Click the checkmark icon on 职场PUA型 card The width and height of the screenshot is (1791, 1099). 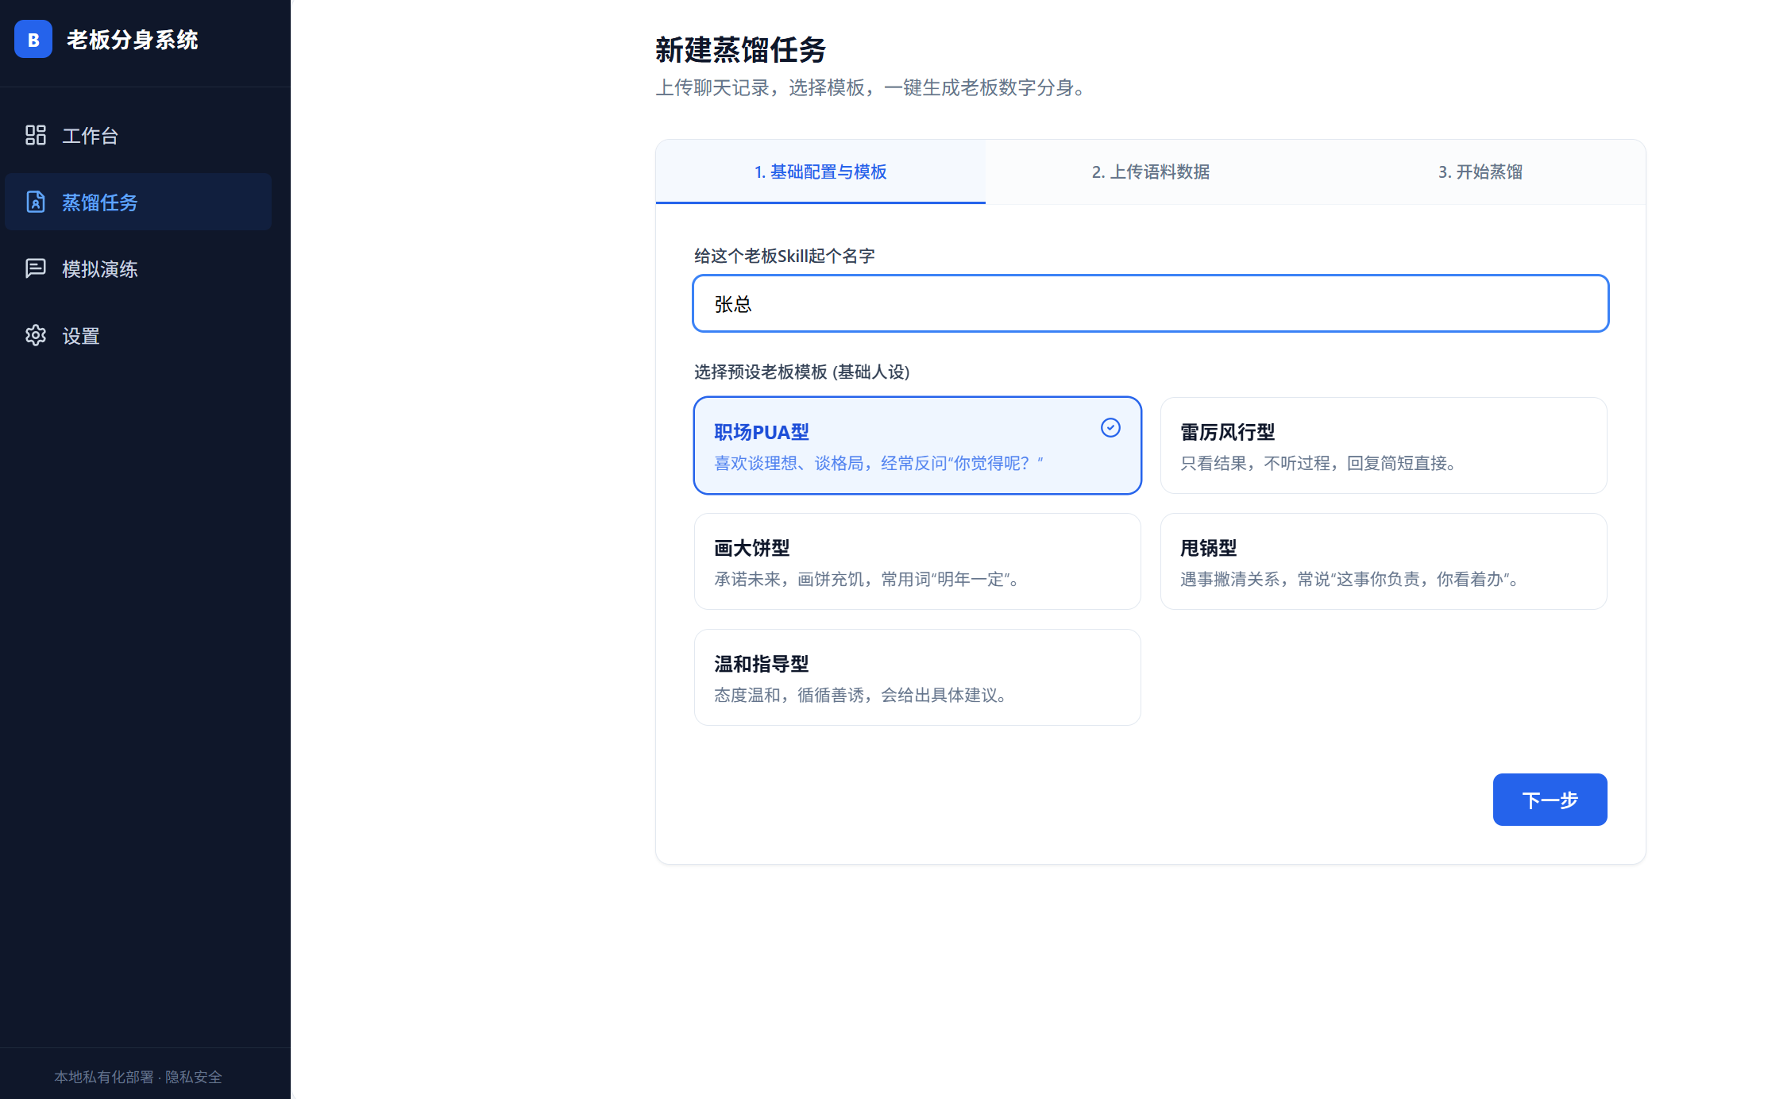tap(1110, 428)
